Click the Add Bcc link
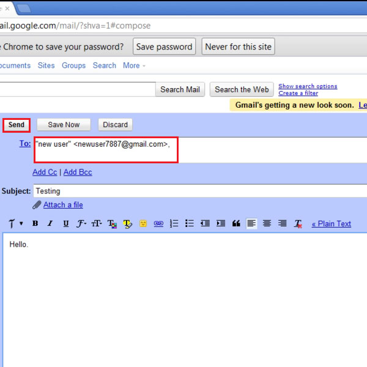Screen dimensions: 367x367 (78, 172)
